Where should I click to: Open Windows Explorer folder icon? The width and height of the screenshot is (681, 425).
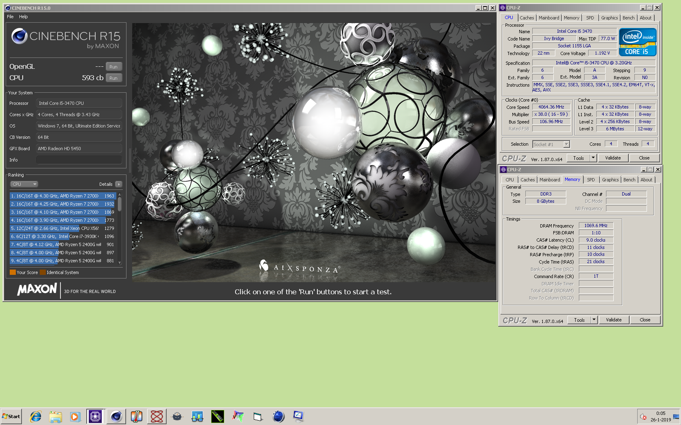(56, 416)
